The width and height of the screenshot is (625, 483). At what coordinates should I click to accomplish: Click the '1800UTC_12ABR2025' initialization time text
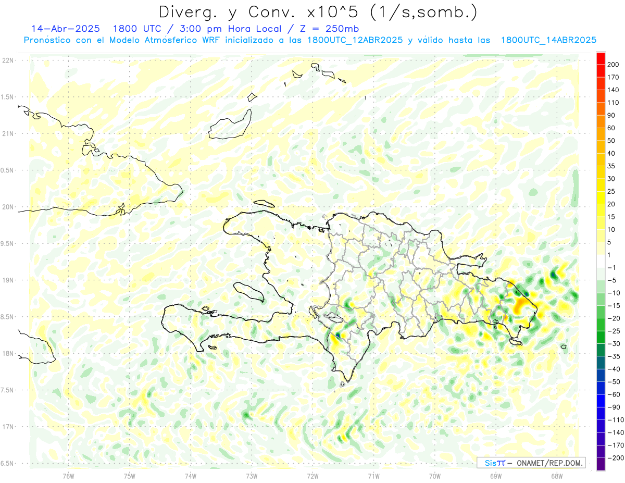[x=355, y=40]
